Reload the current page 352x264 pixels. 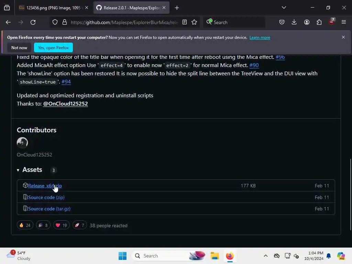point(33,22)
